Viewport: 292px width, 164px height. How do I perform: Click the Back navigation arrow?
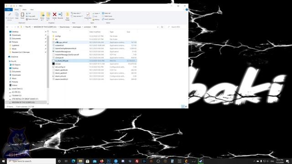(x=7, y=27)
